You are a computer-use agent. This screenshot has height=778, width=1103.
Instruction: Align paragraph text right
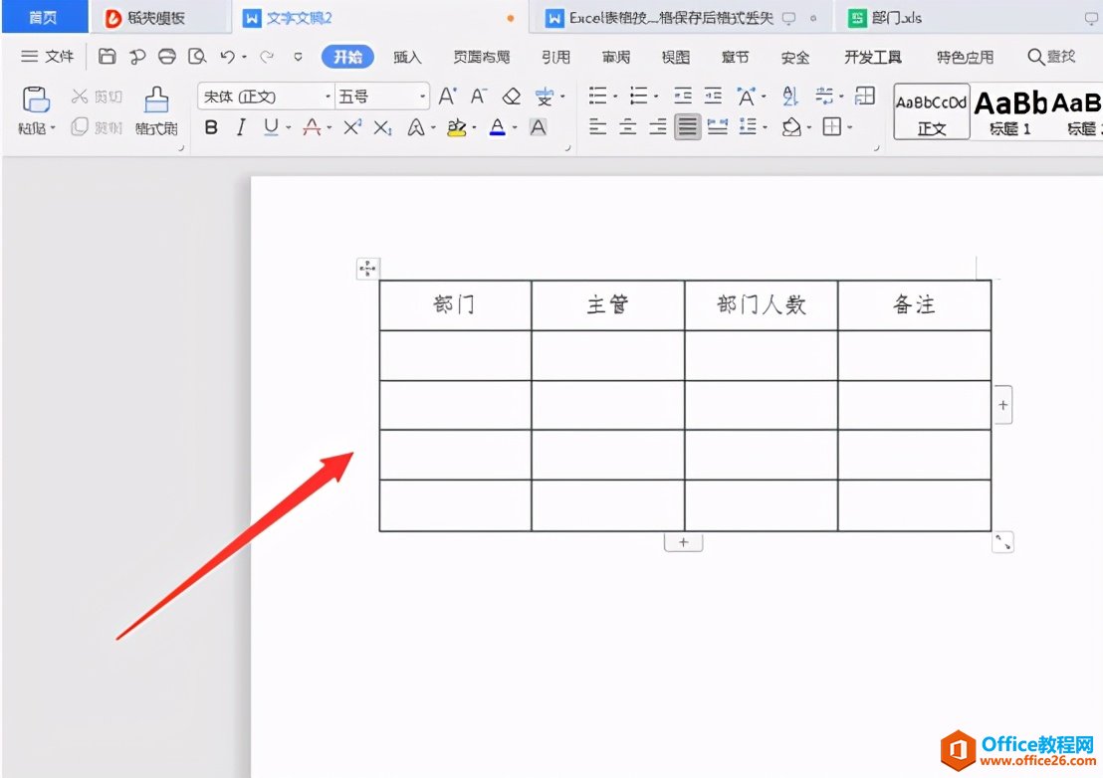(658, 127)
